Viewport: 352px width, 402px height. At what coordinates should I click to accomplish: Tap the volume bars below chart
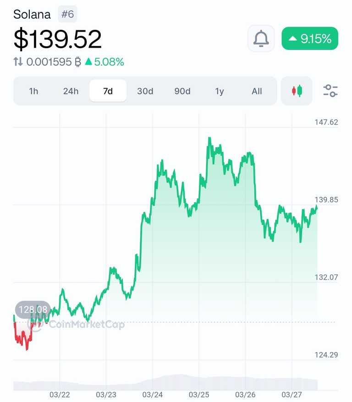click(x=165, y=382)
